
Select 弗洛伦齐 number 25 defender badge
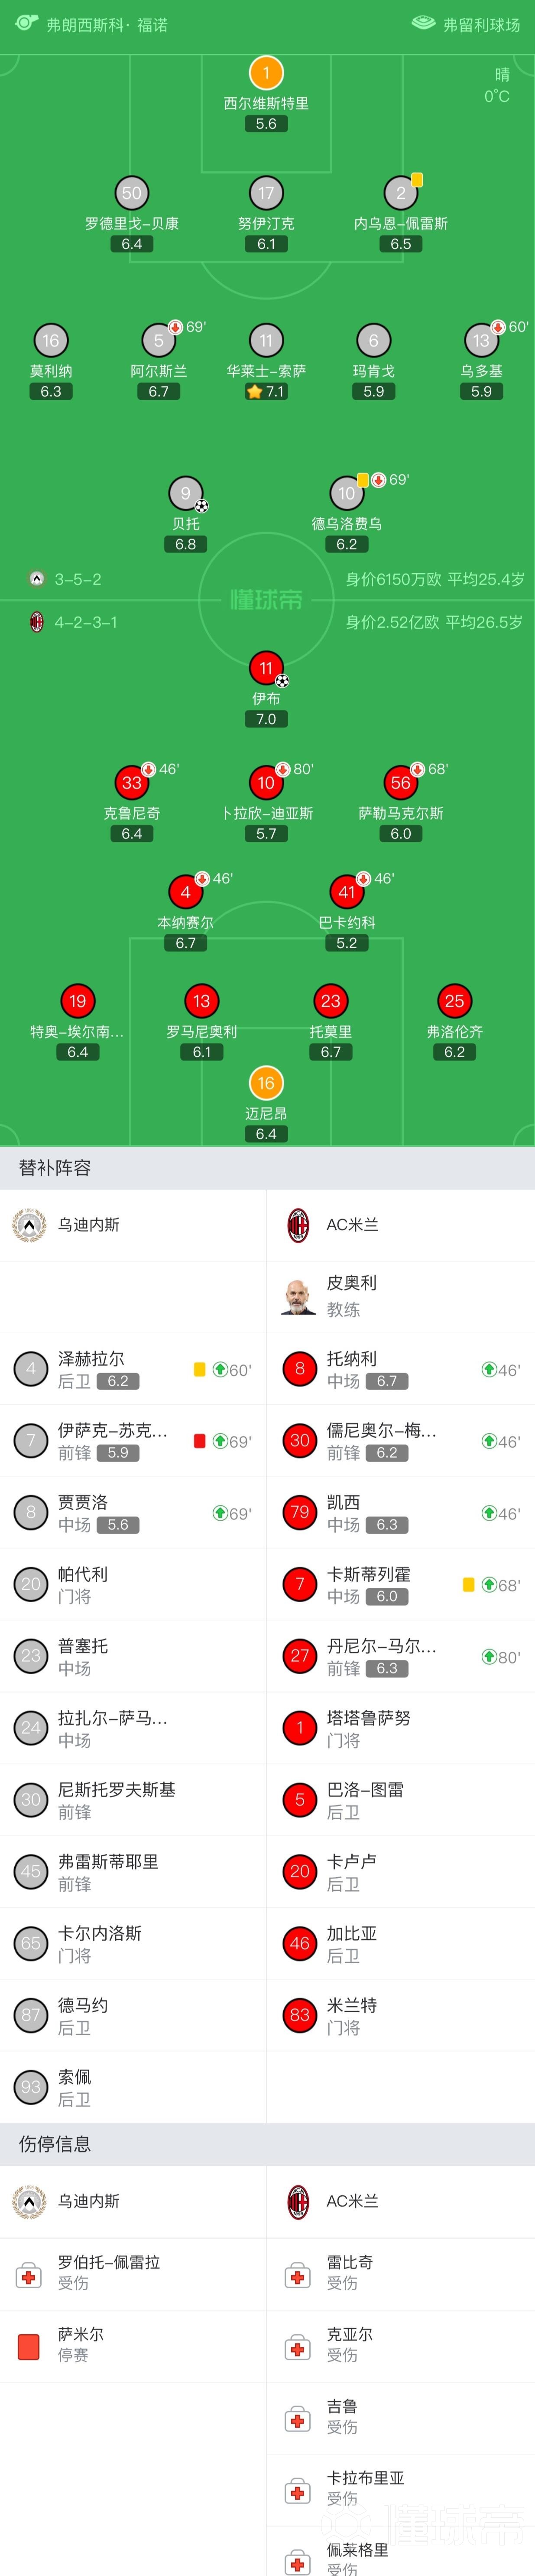coord(454,1001)
